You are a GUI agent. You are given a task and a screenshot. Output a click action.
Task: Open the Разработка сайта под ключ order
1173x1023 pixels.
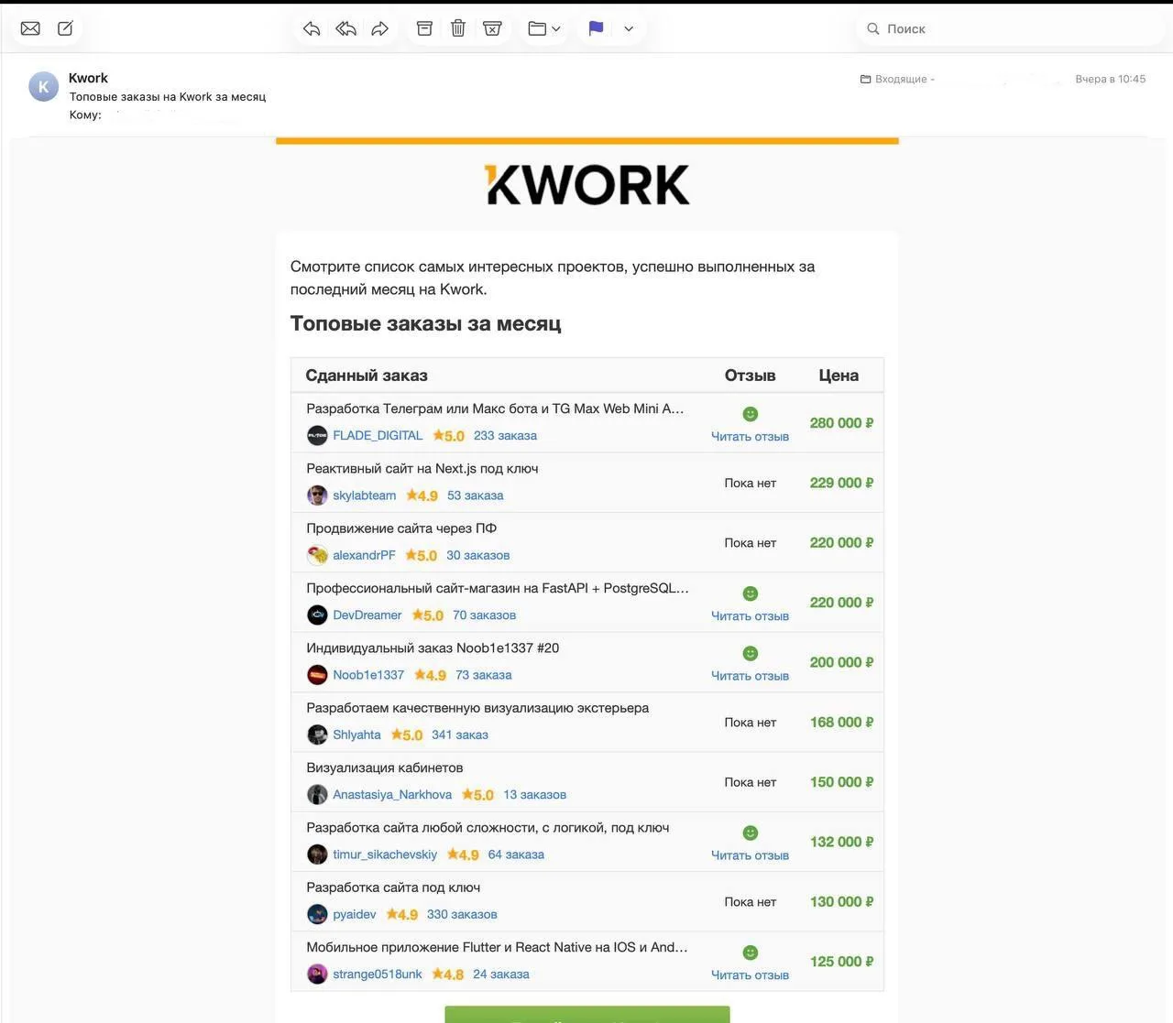(393, 887)
